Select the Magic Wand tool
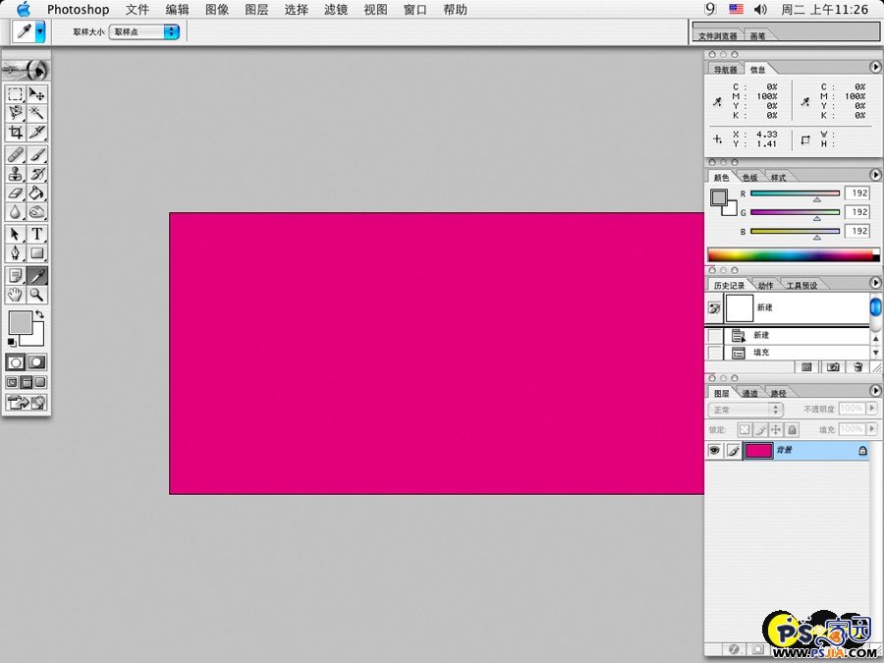884x663 pixels. [x=37, y=113]
